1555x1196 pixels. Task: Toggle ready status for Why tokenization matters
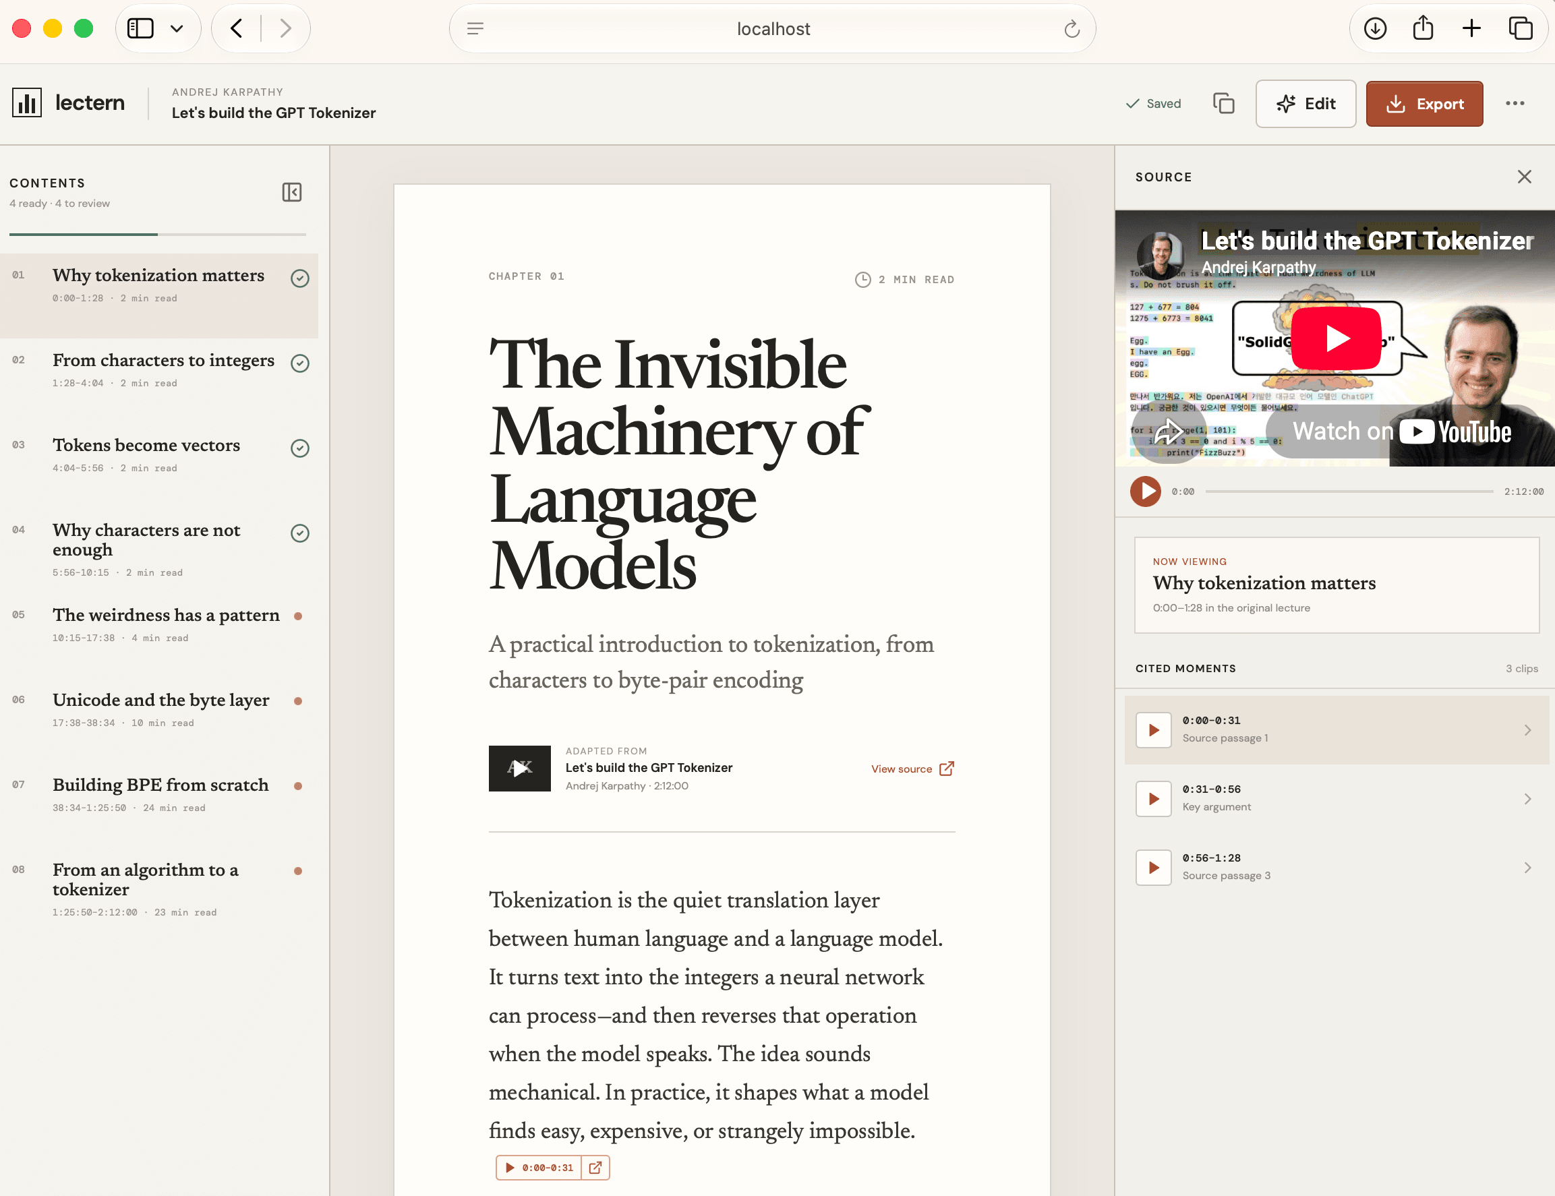point(300,278)
